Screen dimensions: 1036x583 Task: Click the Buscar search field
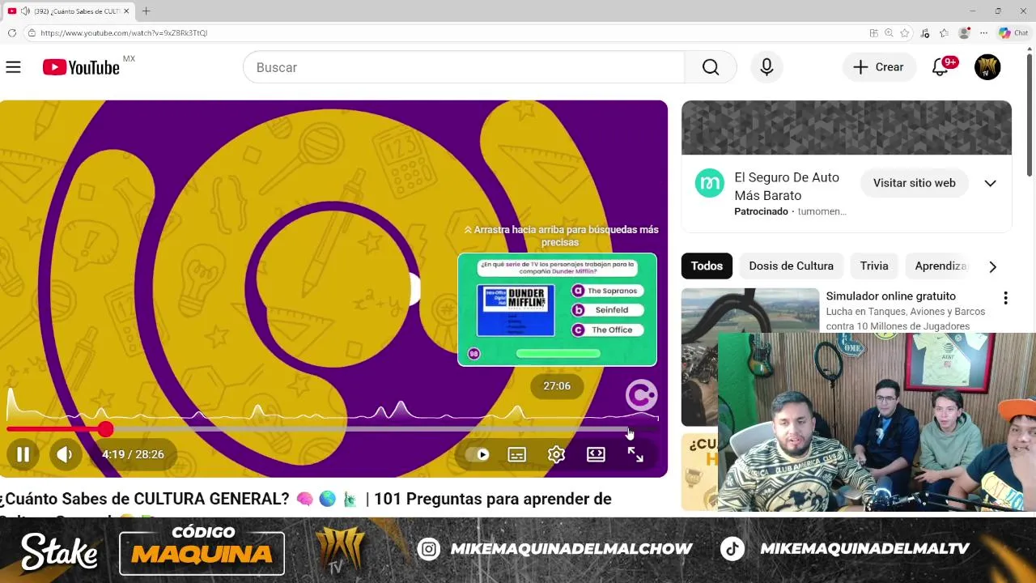[463, 67]
